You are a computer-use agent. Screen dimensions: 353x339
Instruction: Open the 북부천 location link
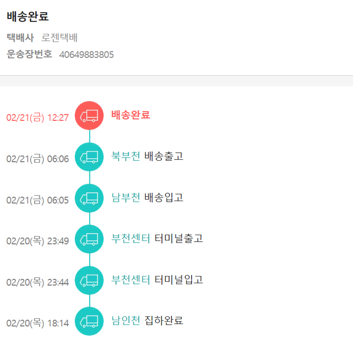coord(126,156)
